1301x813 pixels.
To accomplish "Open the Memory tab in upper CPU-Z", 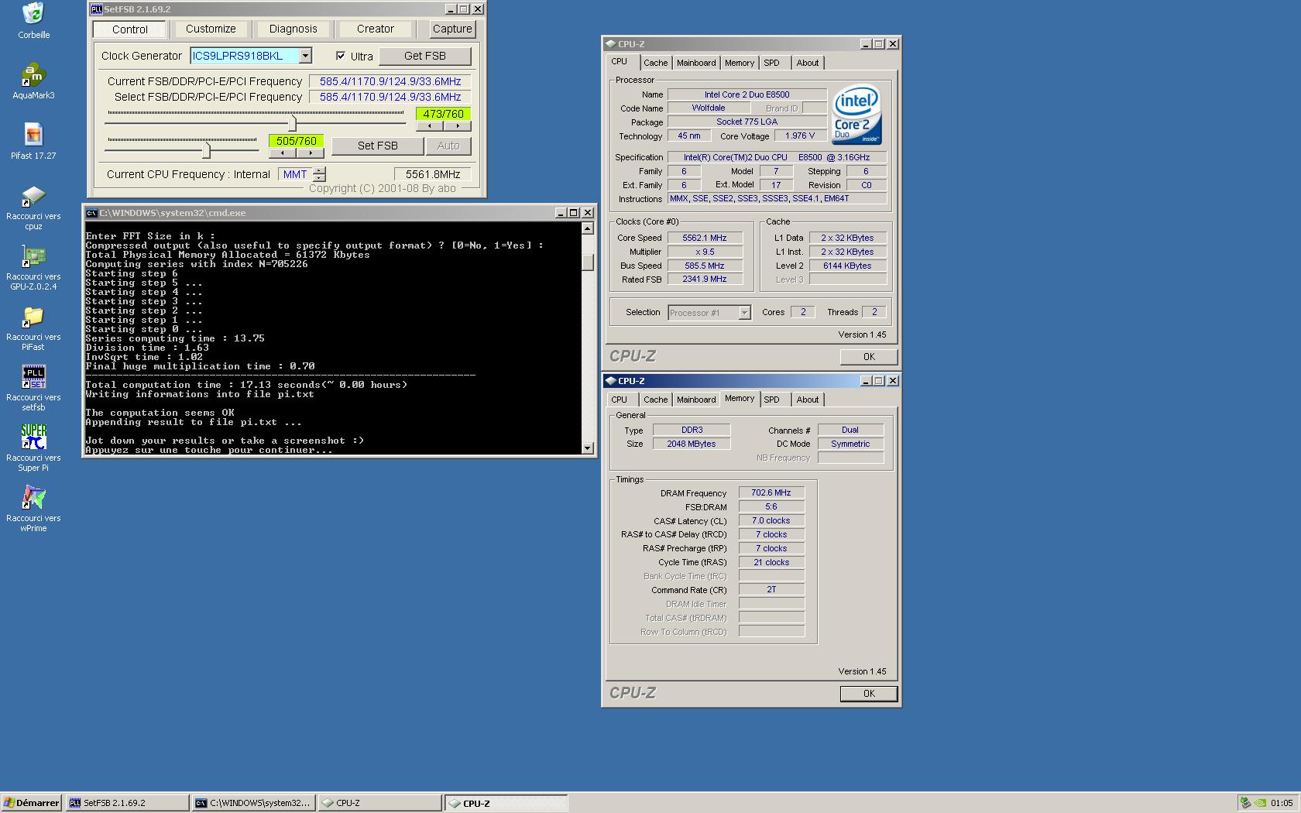I will click(x=740, y=63).
